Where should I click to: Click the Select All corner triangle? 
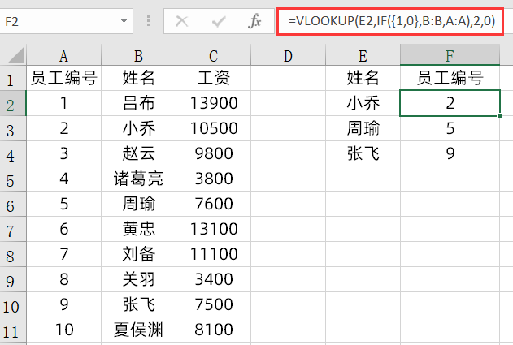pyautogui.click(x=16, y=55)
